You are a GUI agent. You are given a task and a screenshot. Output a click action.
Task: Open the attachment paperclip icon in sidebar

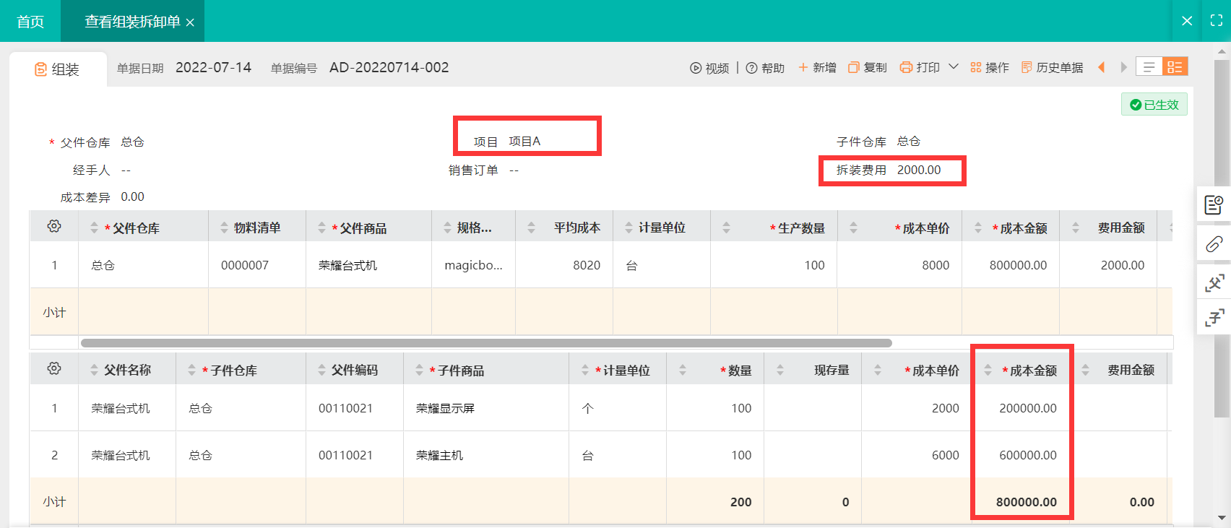1214,244
